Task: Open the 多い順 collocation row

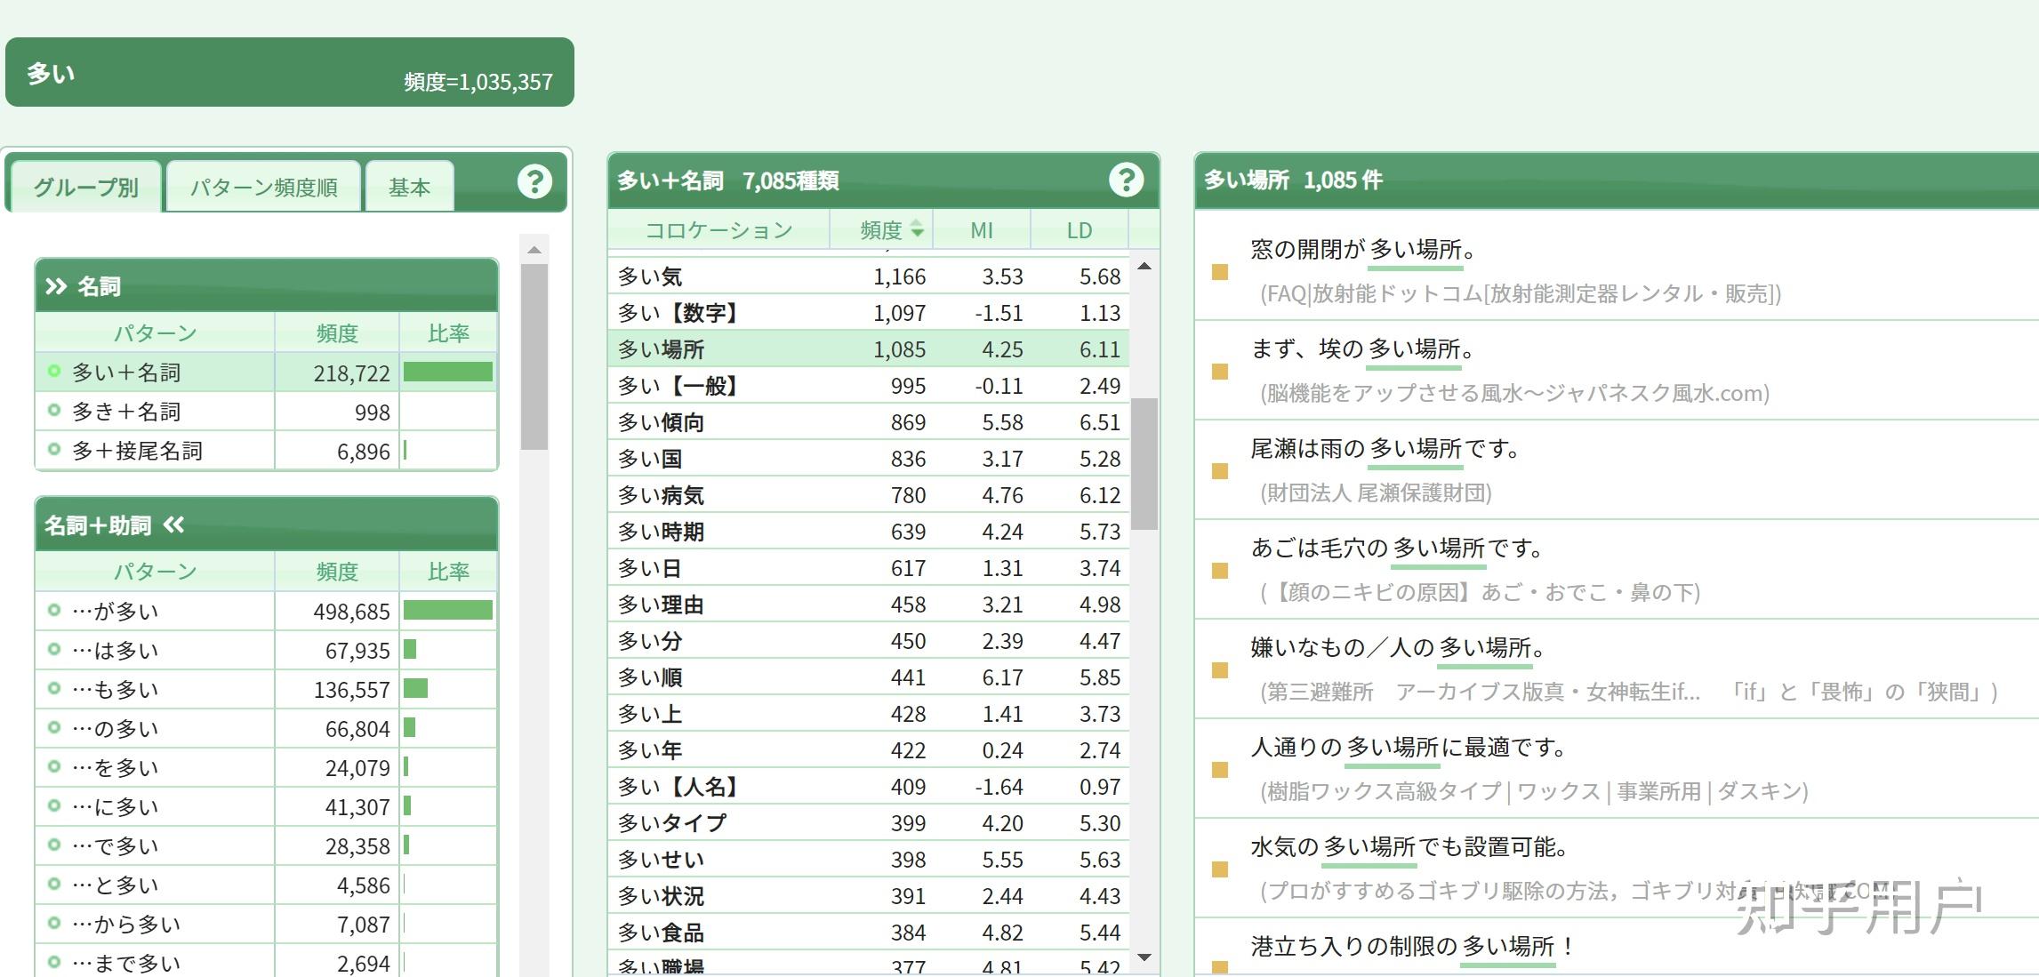Action: [869, 677]
